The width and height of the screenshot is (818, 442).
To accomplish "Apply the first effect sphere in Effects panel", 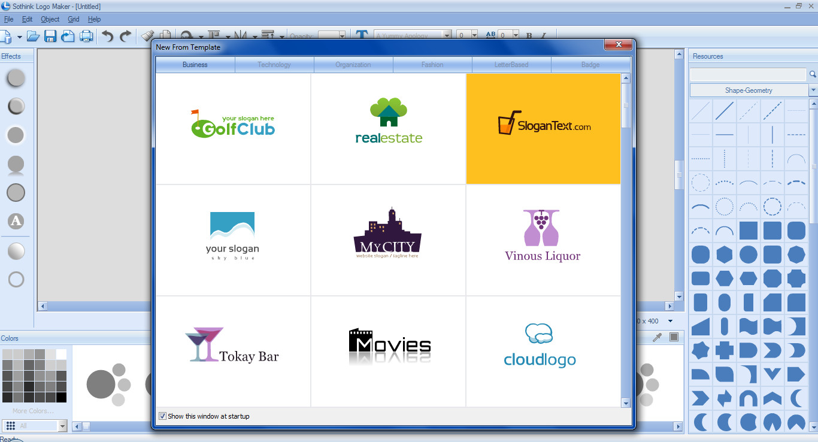I will coord(16,77).
